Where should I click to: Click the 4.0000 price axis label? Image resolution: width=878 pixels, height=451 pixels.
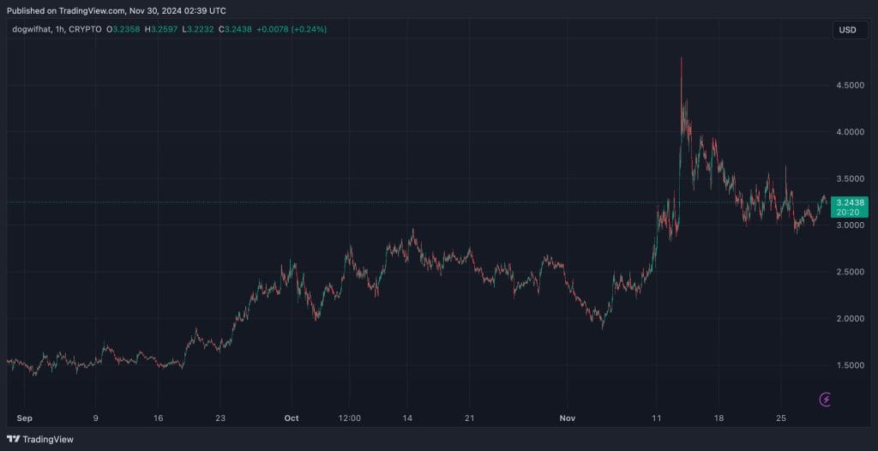point(850,132)
